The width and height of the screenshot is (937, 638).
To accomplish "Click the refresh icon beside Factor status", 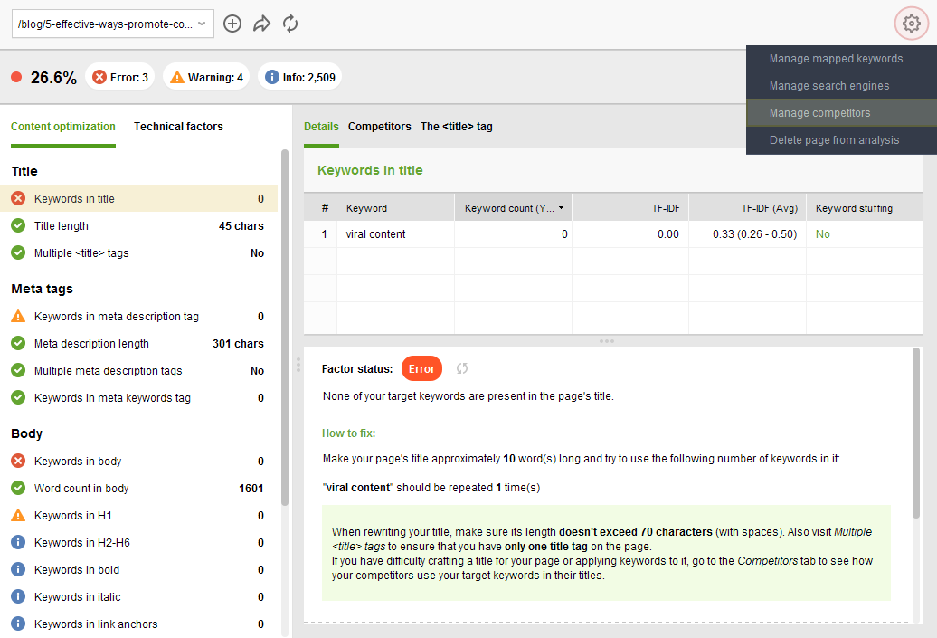I will tap(462, 368).
